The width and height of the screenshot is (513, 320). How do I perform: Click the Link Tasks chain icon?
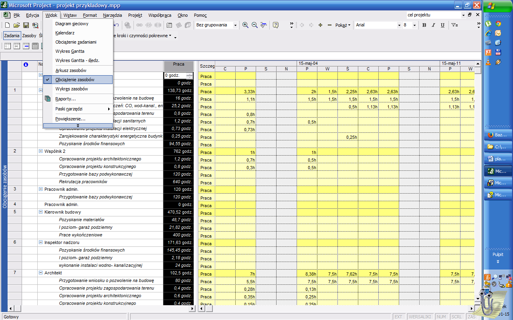click(139, 25)
